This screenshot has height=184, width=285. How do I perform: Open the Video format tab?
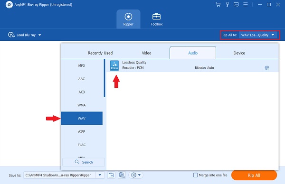(146, 53)
